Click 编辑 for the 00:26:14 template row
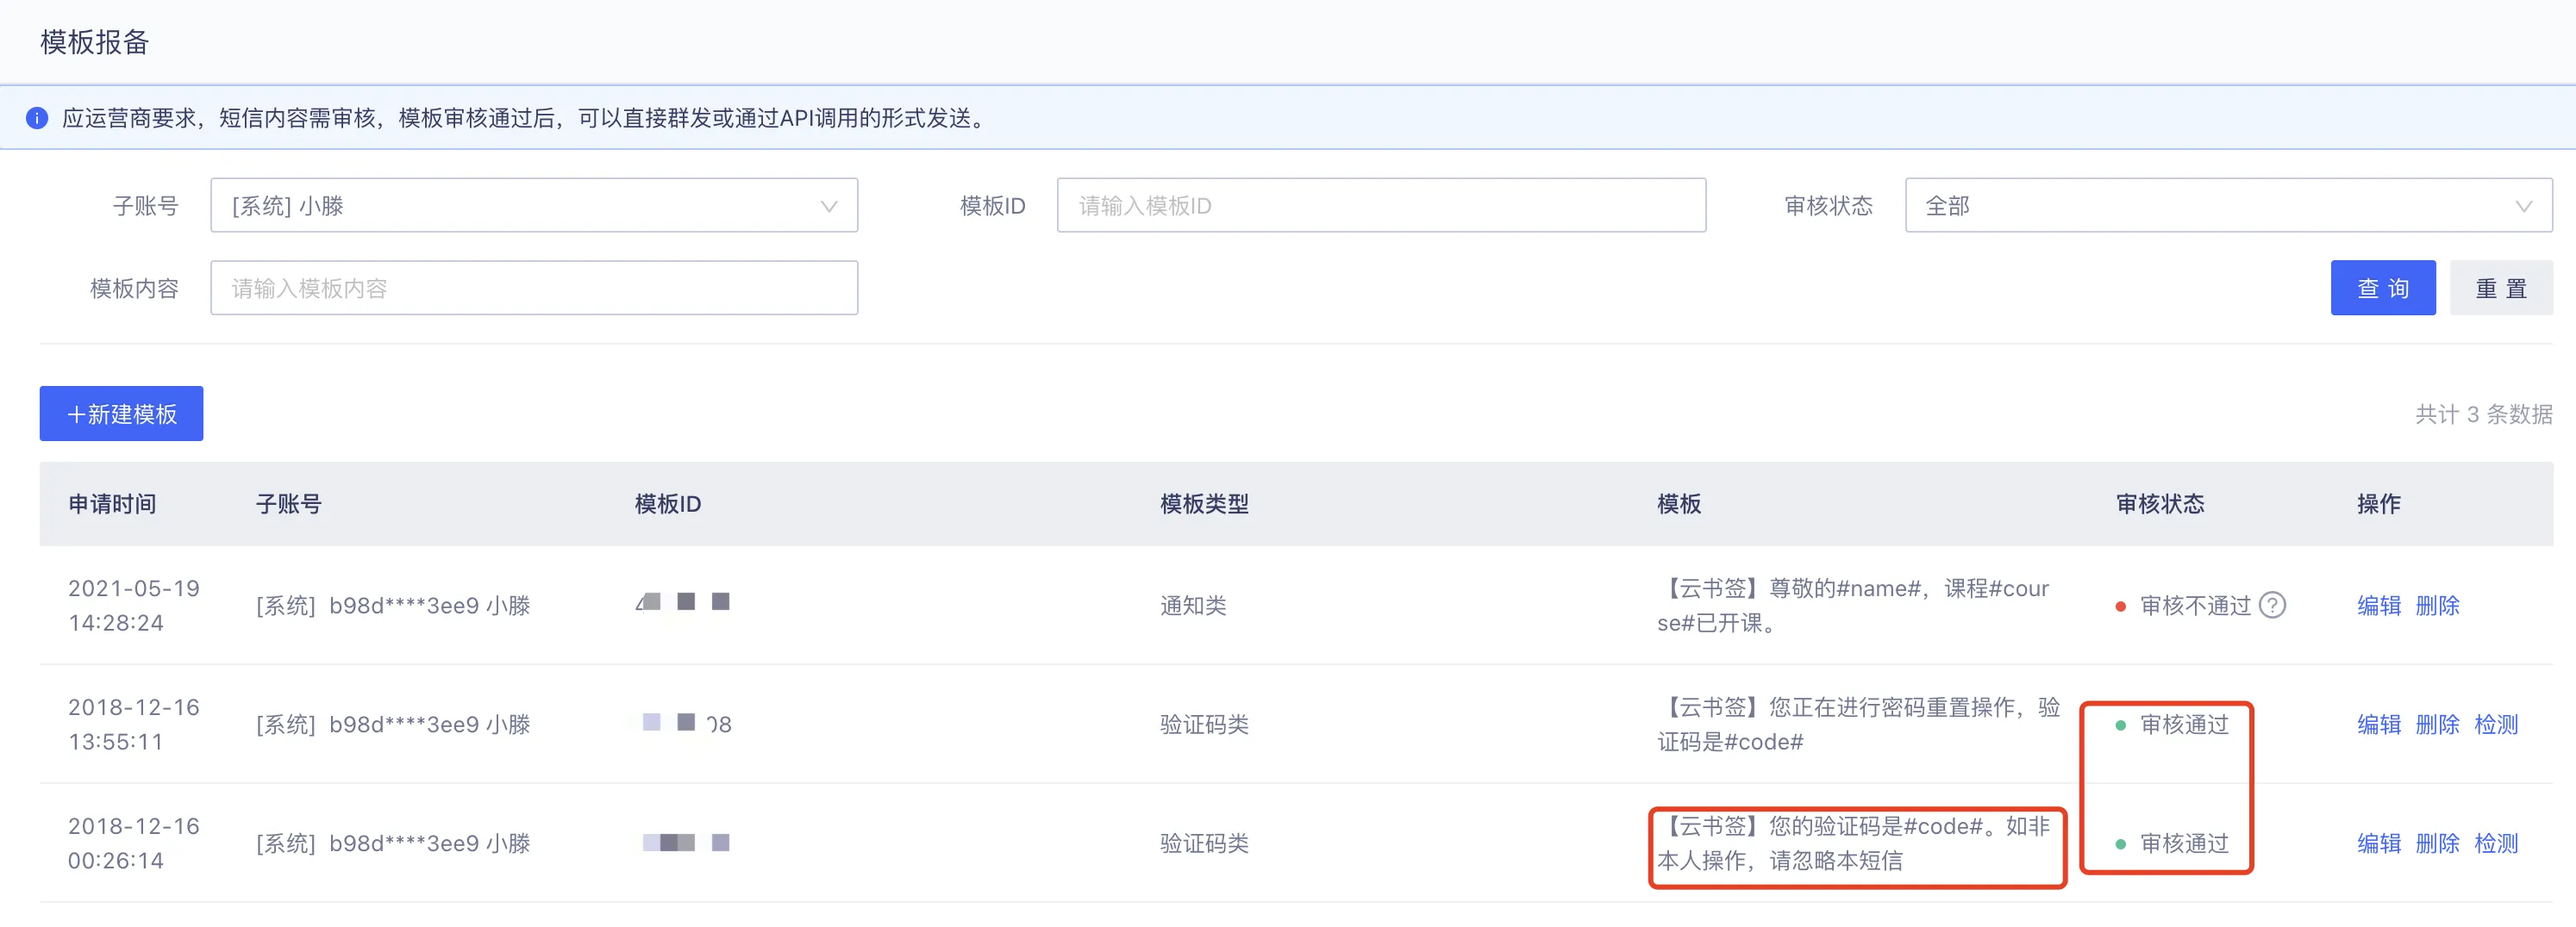The height and width of the screenshot is (927, 2576). point(2378,843)
